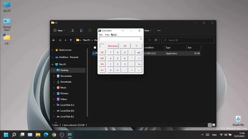Image resolution: width=248 pixels, height=139 pixels.
Task: Click digit 5 on the Calculator
Action: point(117,58)
